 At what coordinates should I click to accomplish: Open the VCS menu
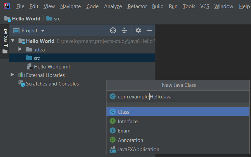tap(204, 6)
